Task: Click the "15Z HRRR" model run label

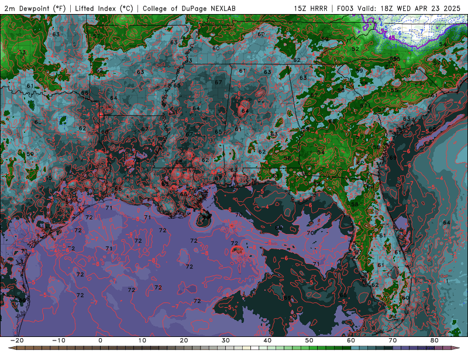Action: tap(311, 8)
